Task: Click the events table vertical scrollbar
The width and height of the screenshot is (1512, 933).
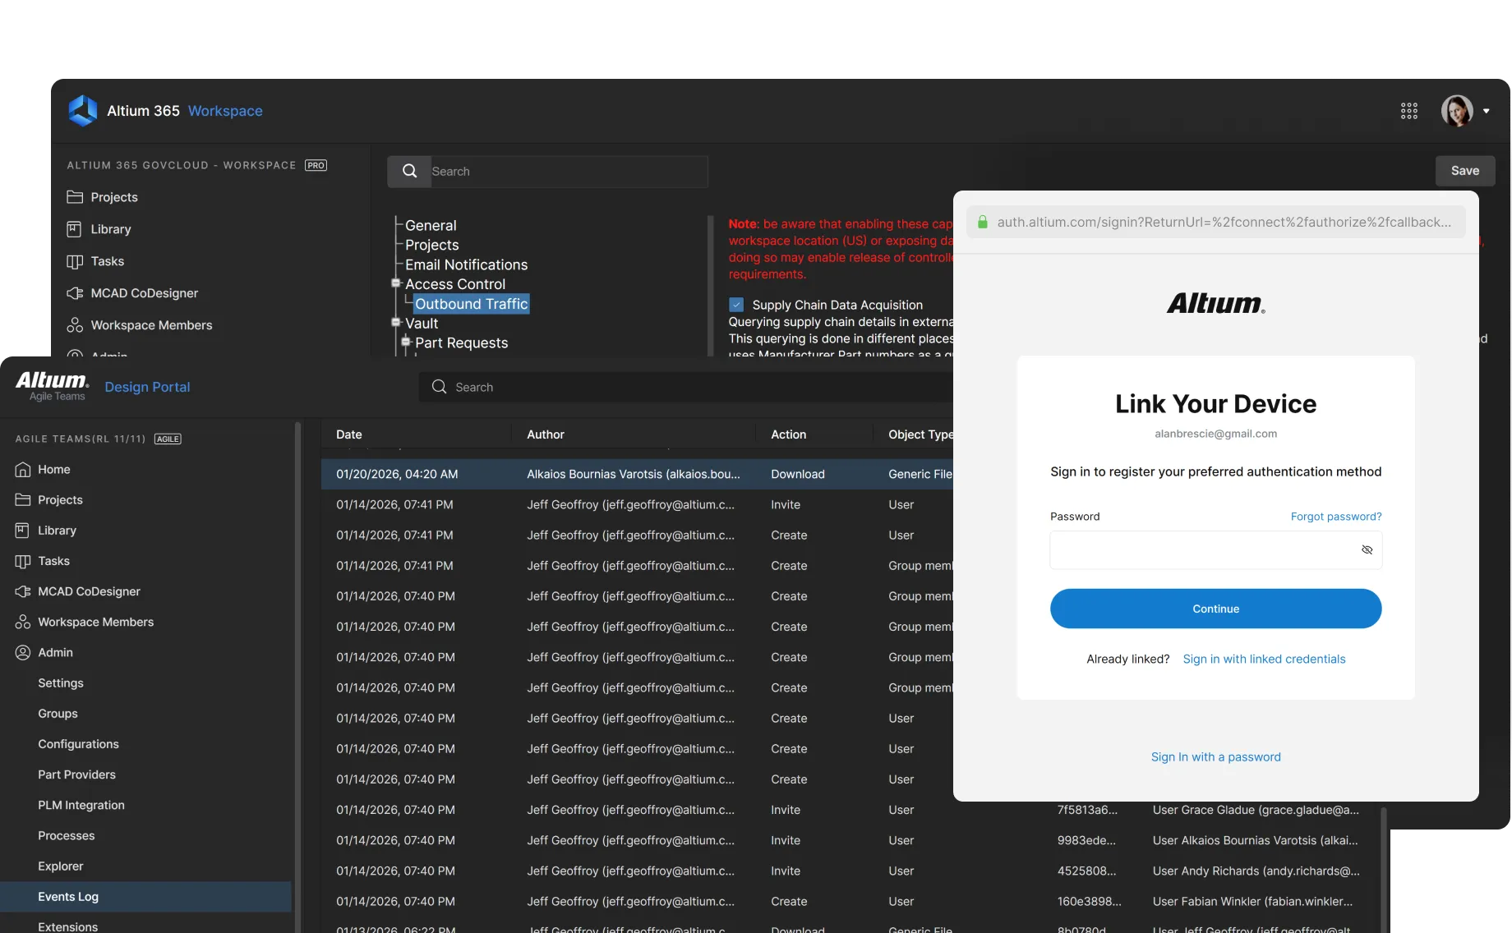Action: point(1384,869)
